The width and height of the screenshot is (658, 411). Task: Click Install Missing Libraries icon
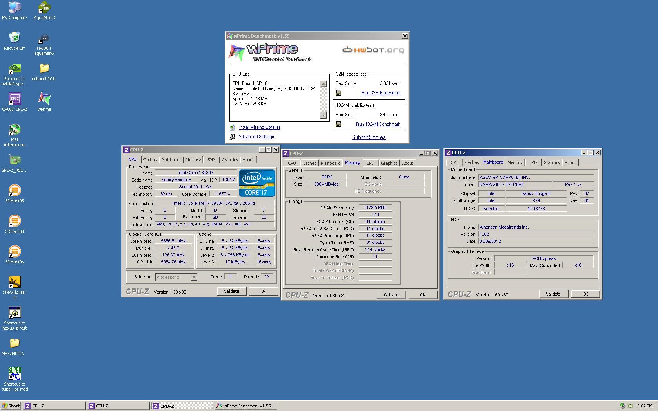tap(232, 127)
